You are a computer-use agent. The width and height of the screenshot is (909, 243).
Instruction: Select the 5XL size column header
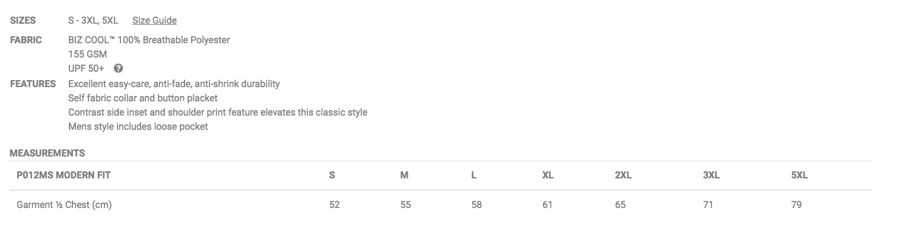(x=799, y=175)
